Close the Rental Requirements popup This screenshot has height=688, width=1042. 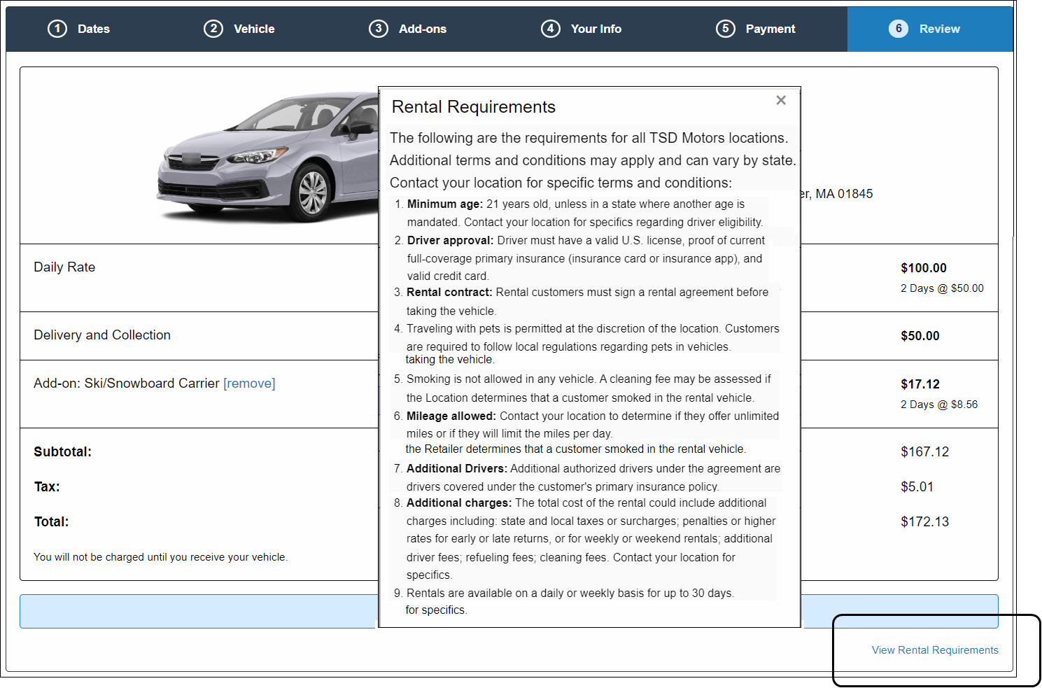[781, 101]
